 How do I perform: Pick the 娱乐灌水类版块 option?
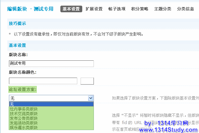tap(24, 127)
